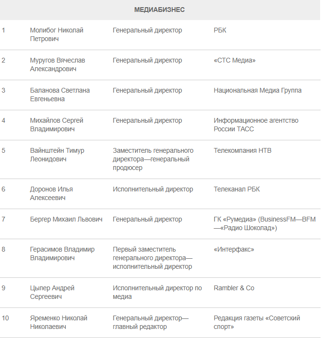Select Муругов Вячеслав Александрович's name
The height and width of the screenshot is (338, 322).
coord(57,64)
